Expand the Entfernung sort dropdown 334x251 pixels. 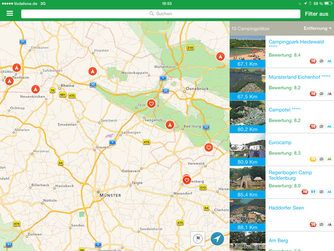[x=318, y=28]
